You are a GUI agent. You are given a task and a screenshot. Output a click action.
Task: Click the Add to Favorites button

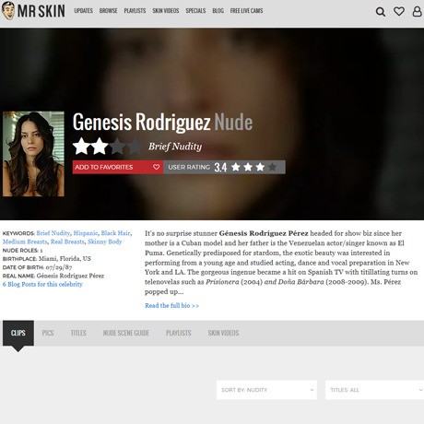(x=118, y=167)
